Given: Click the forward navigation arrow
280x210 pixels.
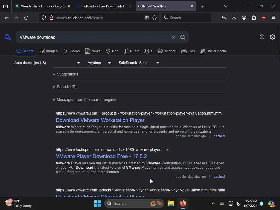Looking at the screenshot, I should (16, 18).
